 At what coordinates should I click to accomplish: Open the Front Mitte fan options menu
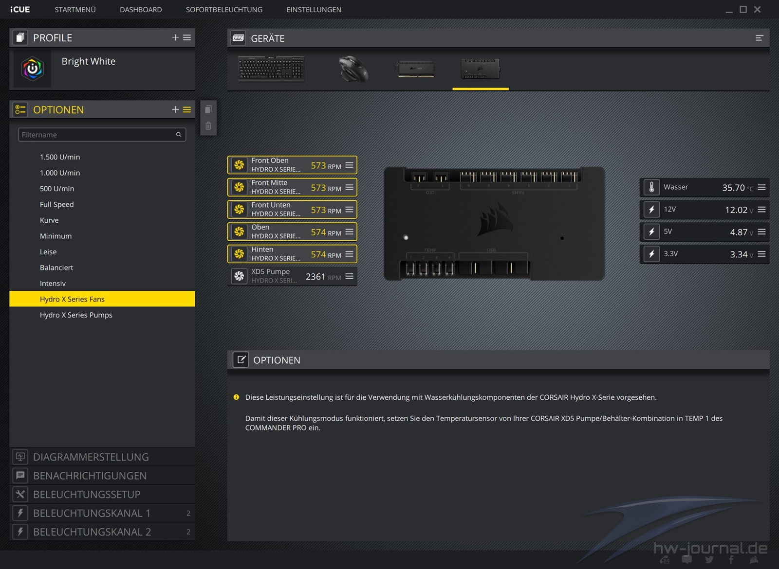[349, 187]
